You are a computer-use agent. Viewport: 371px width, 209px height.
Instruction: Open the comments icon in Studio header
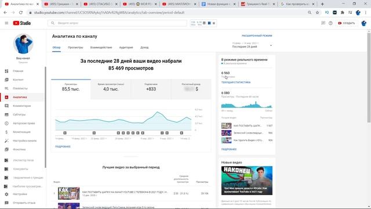[323, 23]
